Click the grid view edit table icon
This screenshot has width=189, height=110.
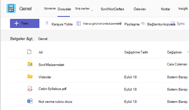pos(79,23)
